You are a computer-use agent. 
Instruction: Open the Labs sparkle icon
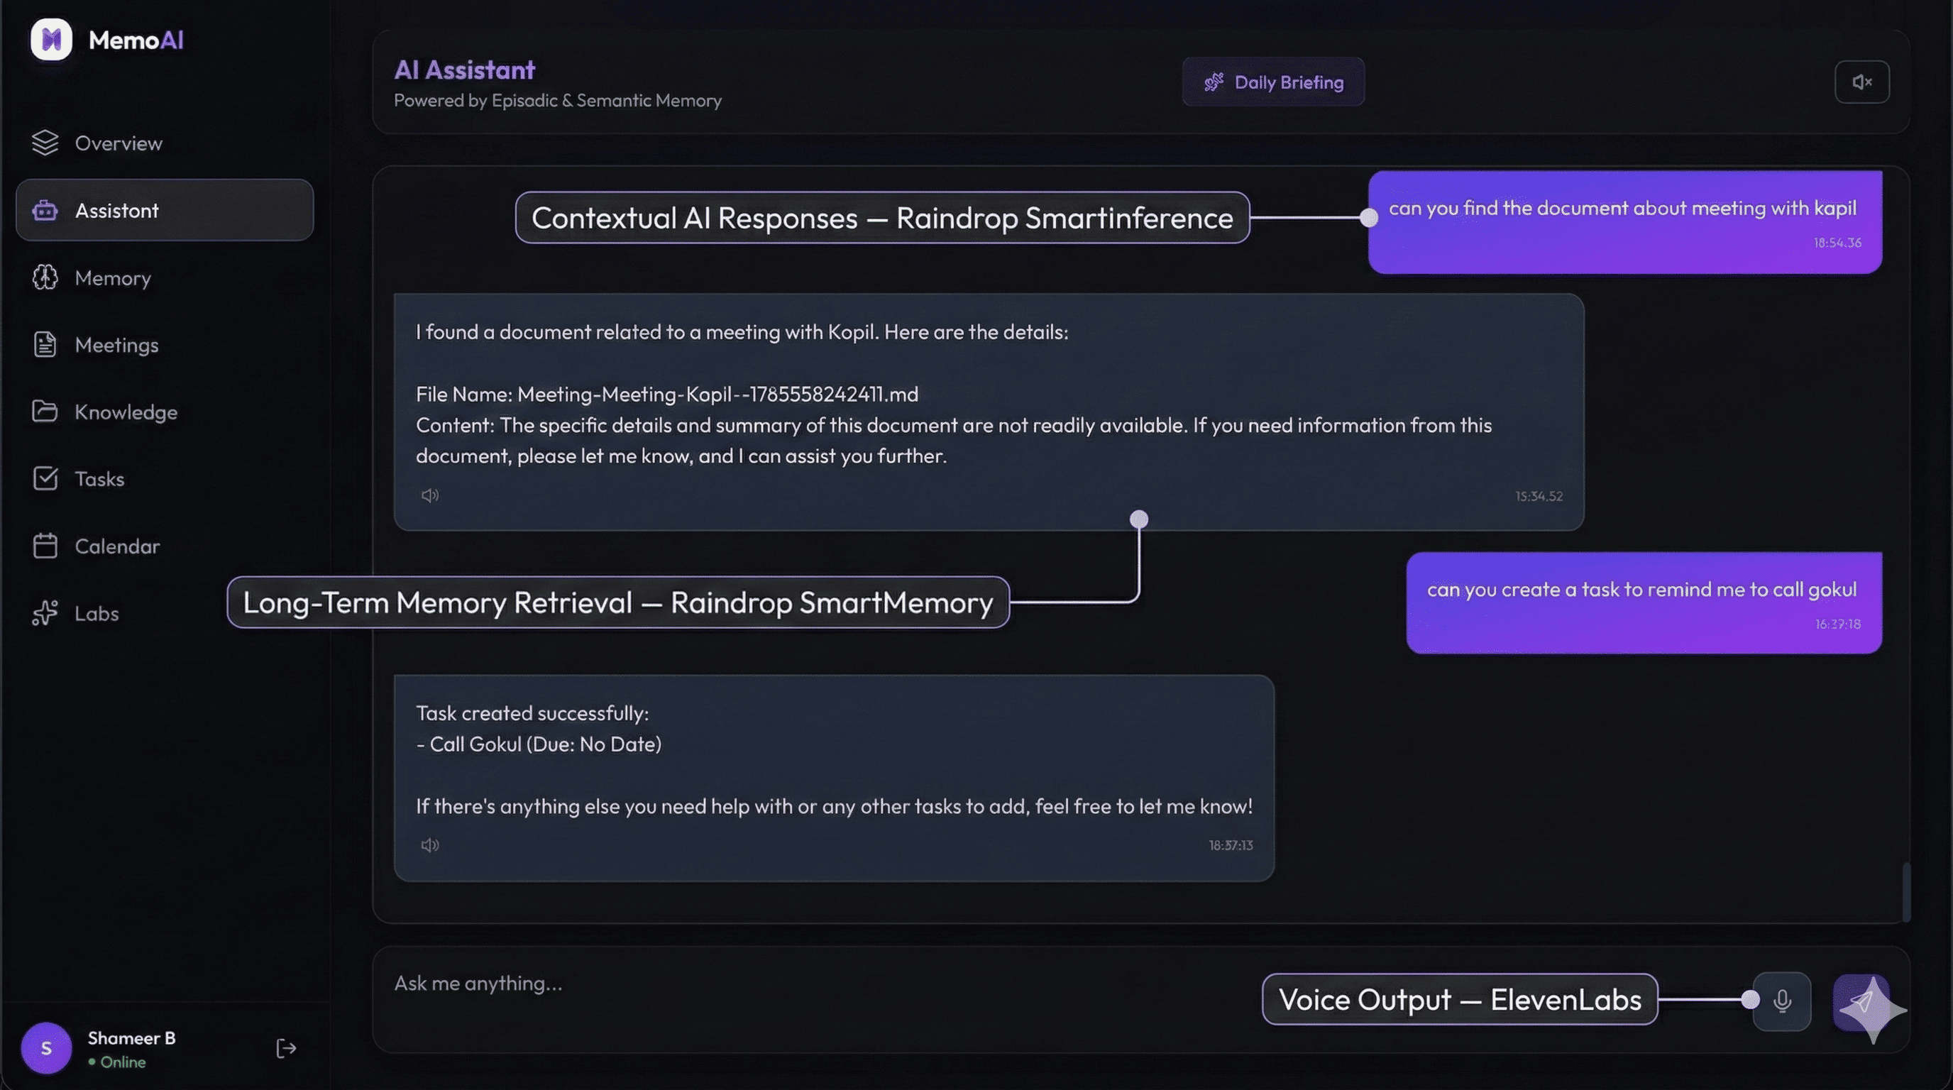(x=45, y=613)
